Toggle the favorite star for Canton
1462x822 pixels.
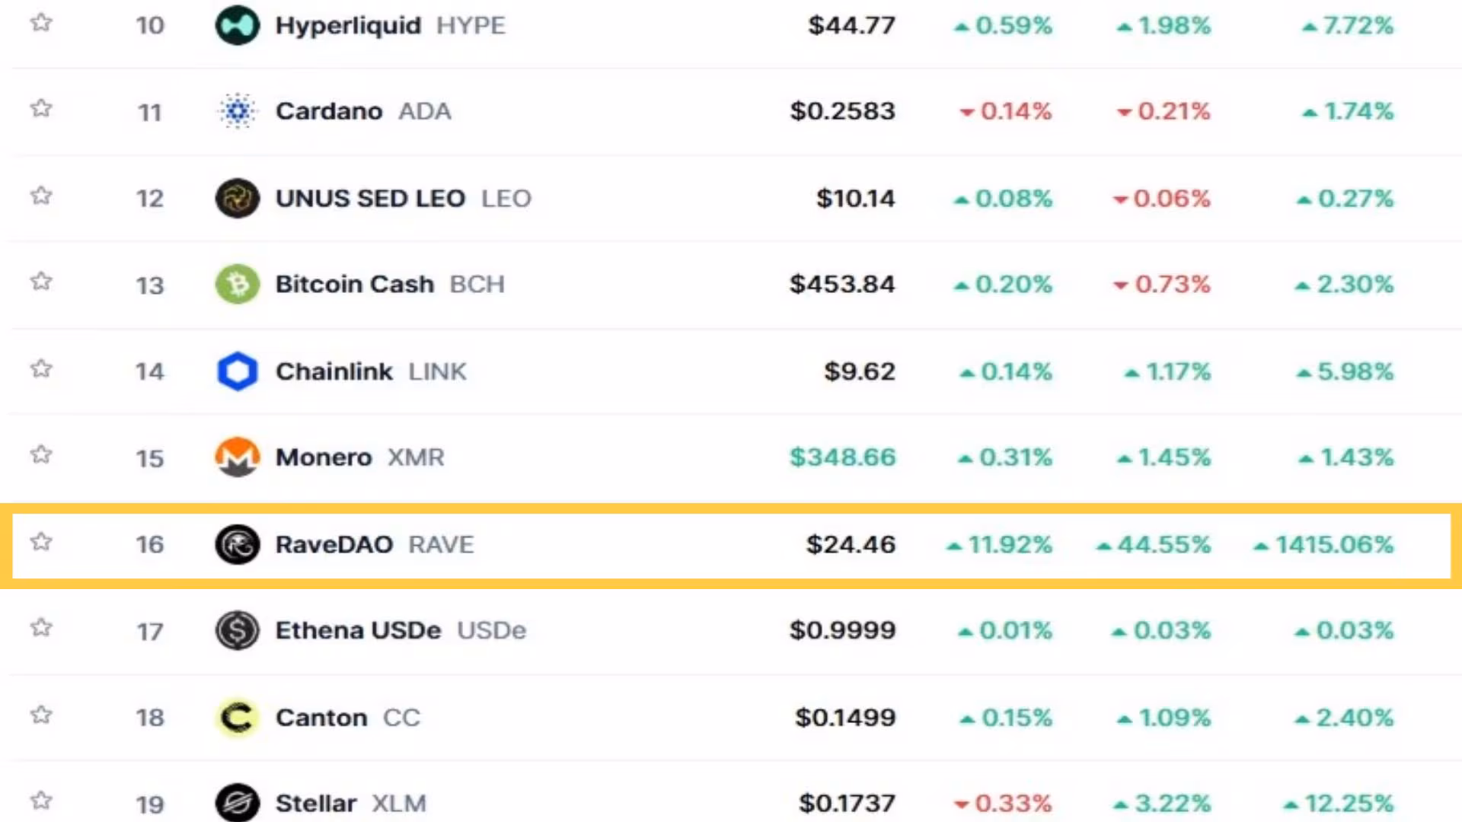pyautogui.click(x=41, y=715)
